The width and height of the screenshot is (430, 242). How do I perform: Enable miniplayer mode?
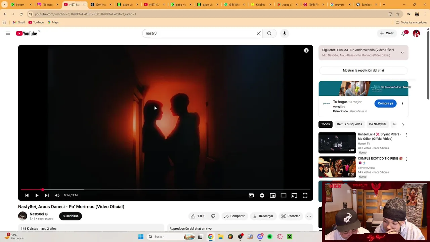pyautogui.click(x=273, y=195)
